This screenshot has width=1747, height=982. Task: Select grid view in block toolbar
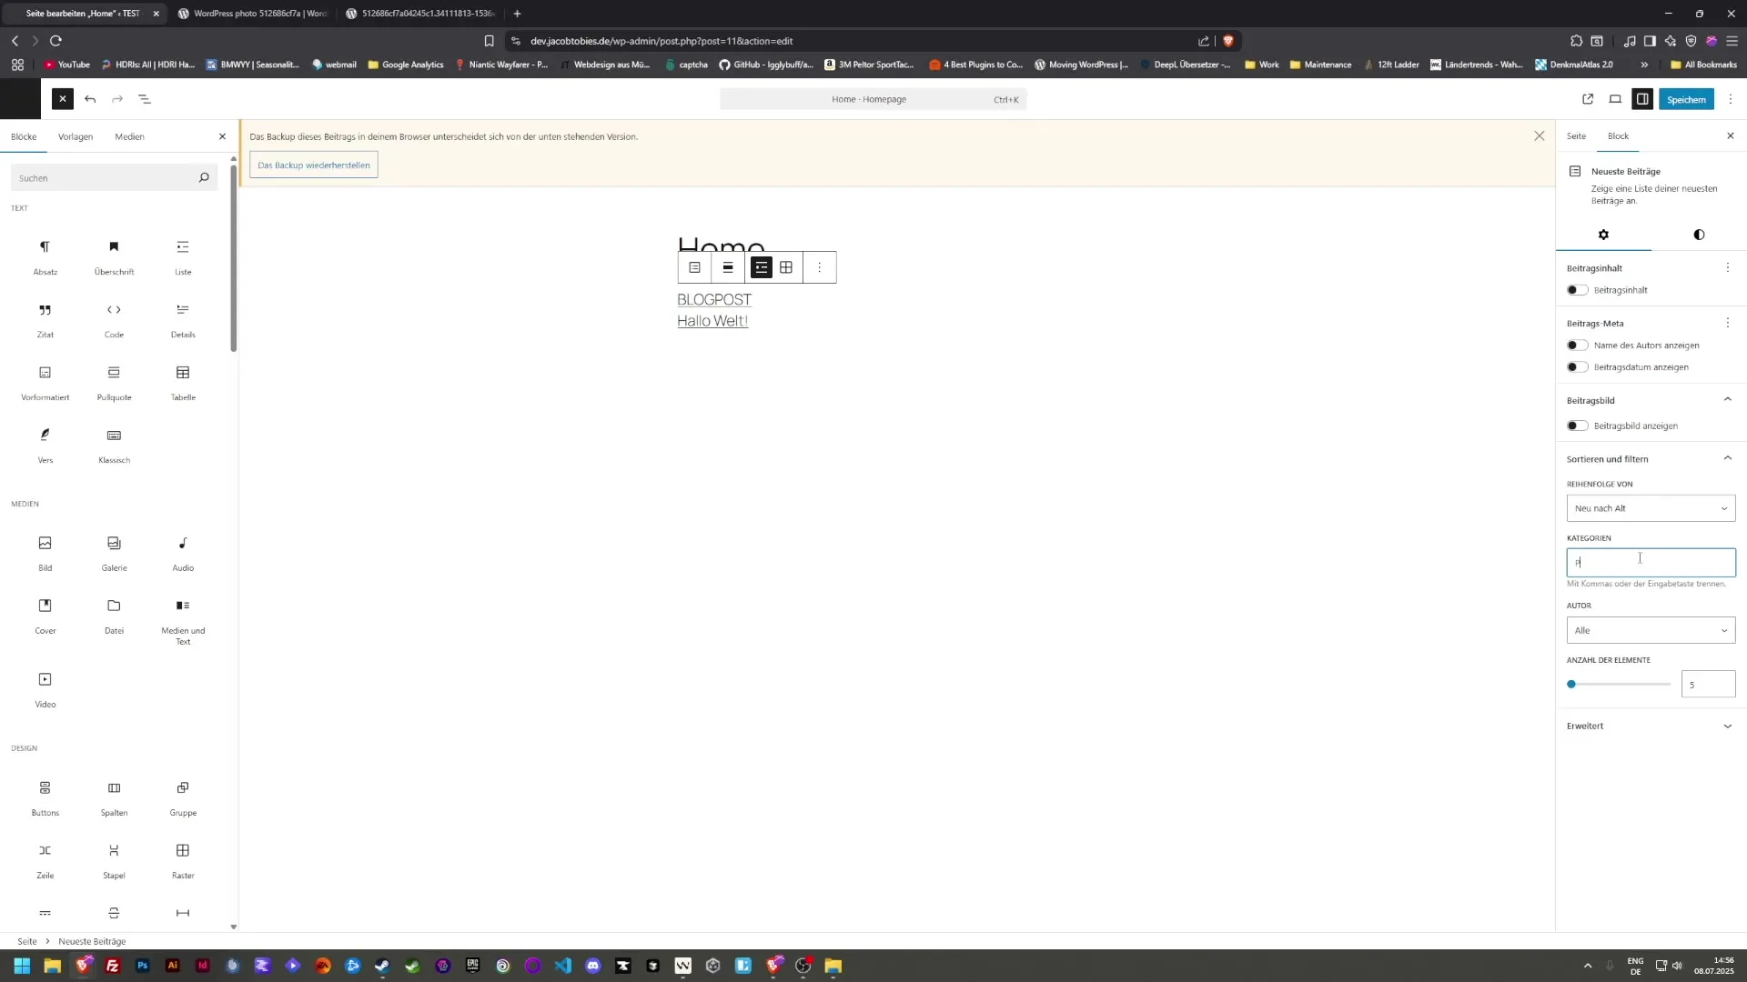coord(786,267)
